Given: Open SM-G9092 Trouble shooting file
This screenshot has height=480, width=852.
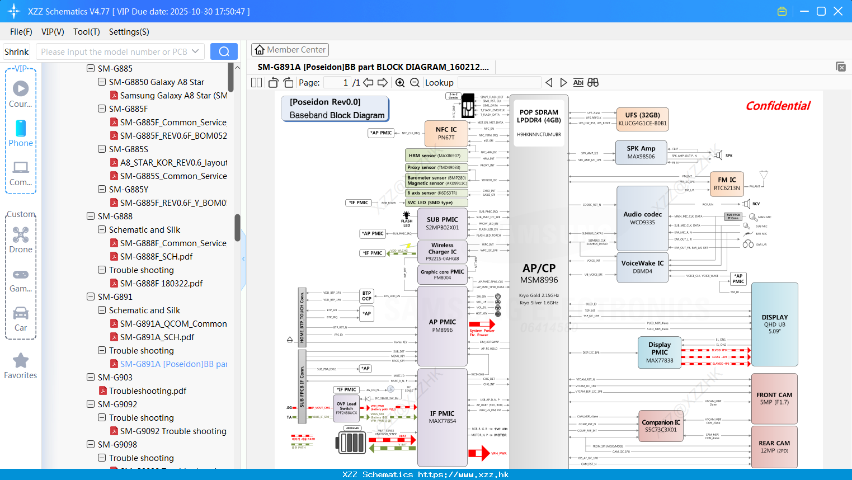Looking at the screenshot, I should [173, 431].
